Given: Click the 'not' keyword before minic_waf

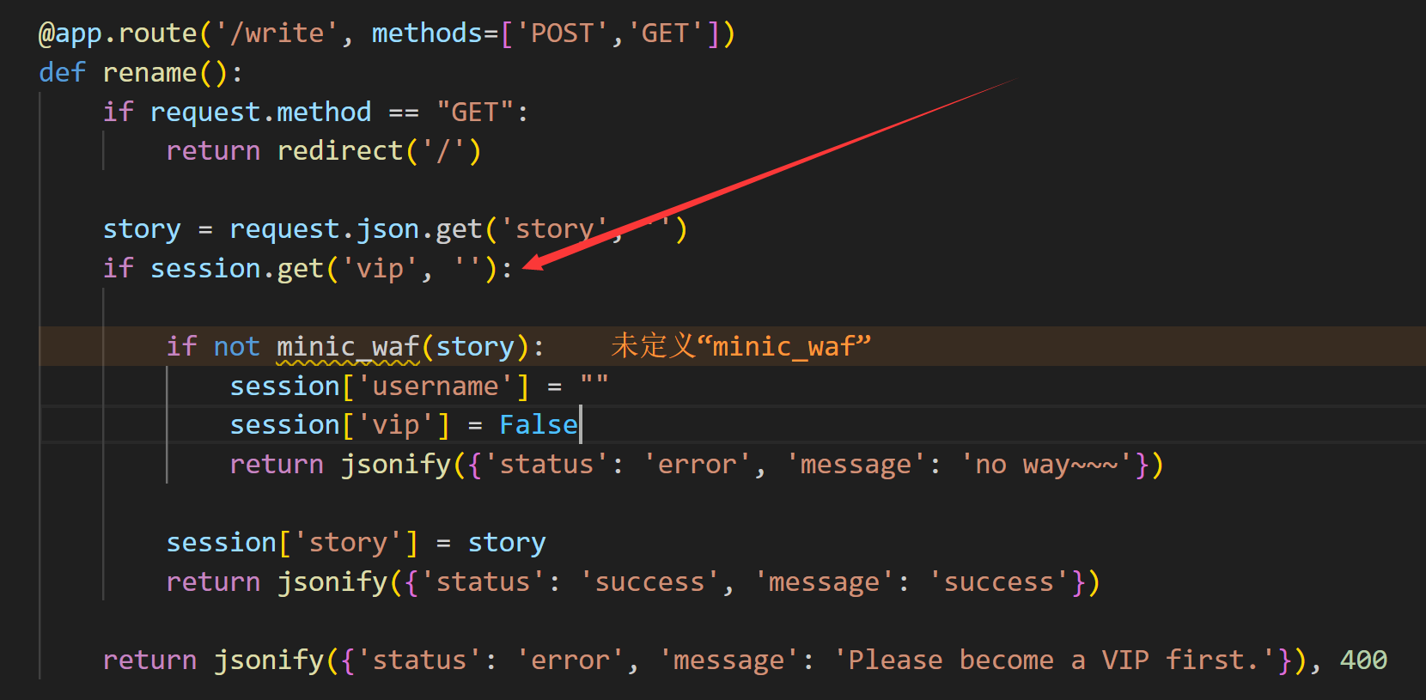Looking at the screenshot, I should [236, 347].
